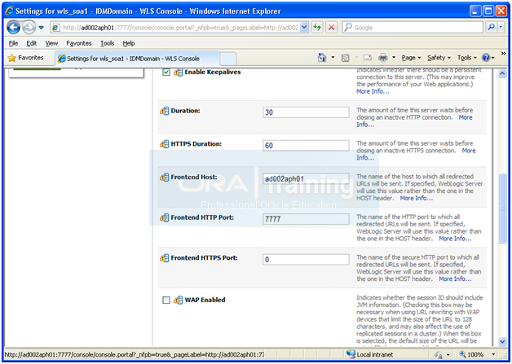Stop loading with the red X icon

[332, 28]
